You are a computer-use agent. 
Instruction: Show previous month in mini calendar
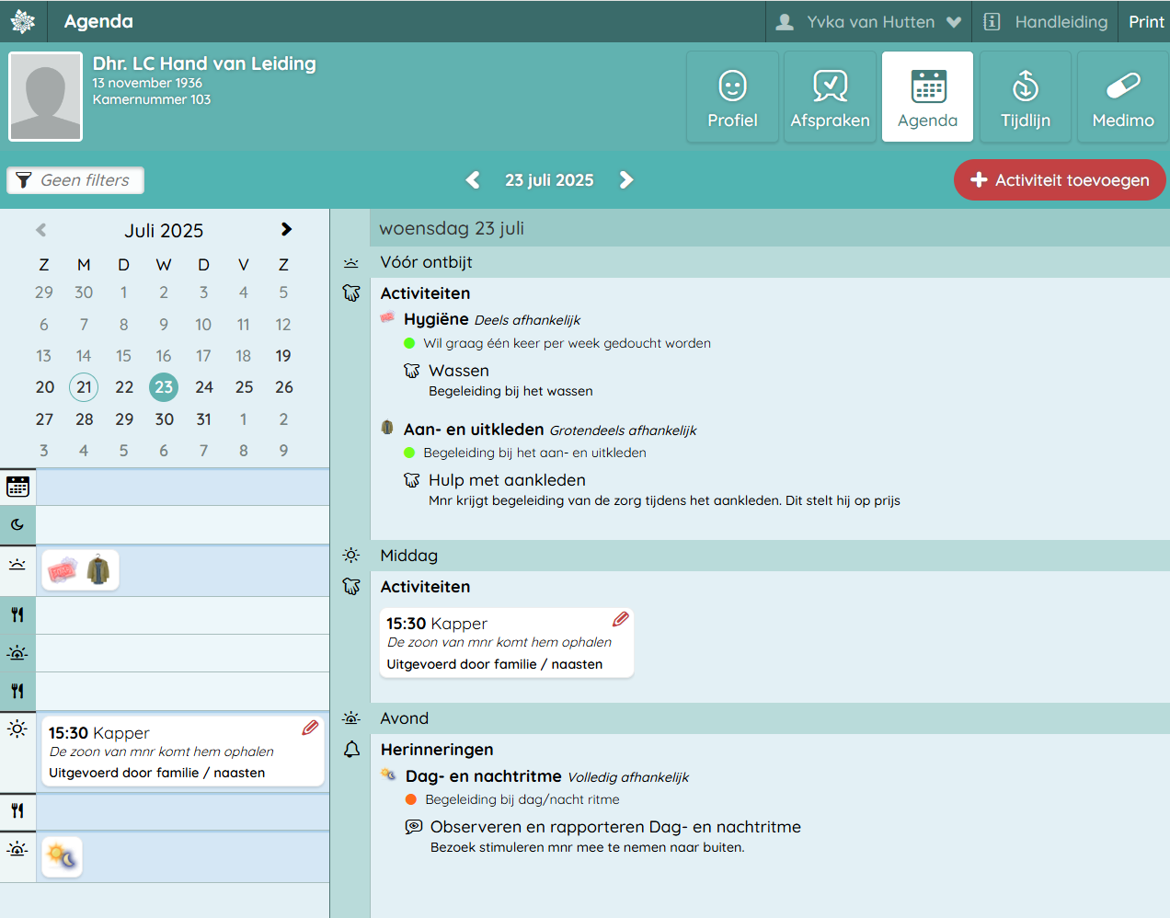click(x=41, y=230)
